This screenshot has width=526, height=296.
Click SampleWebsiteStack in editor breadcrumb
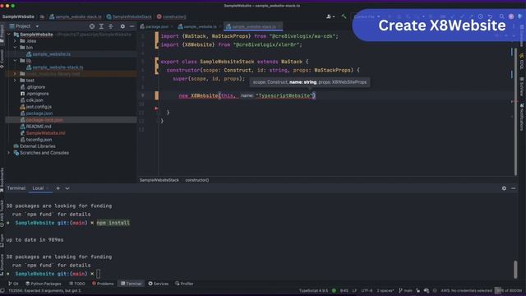159,180
